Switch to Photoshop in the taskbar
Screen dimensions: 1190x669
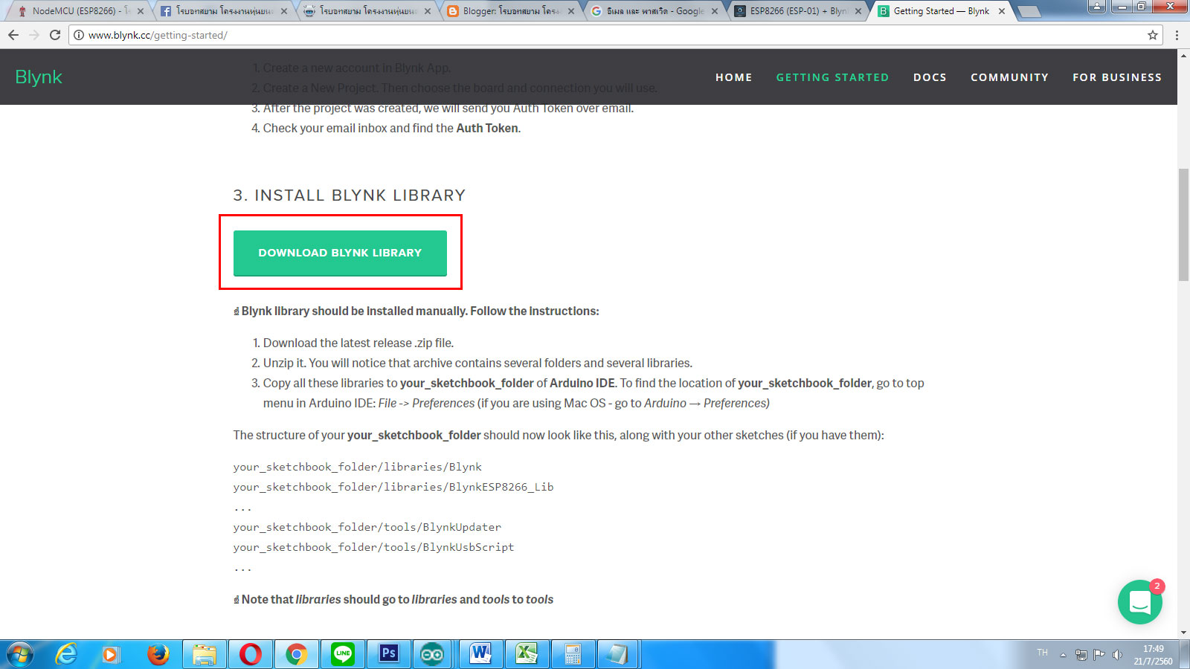tap(389, 654)
